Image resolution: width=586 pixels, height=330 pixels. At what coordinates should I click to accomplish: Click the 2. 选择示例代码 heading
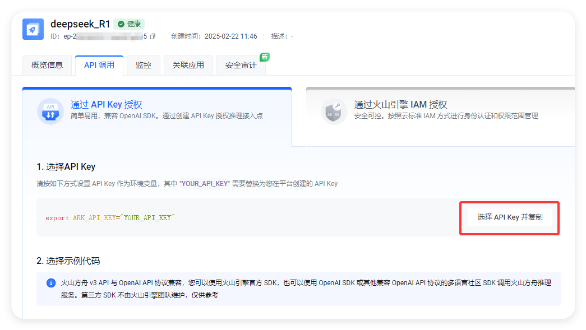point(68,261)
